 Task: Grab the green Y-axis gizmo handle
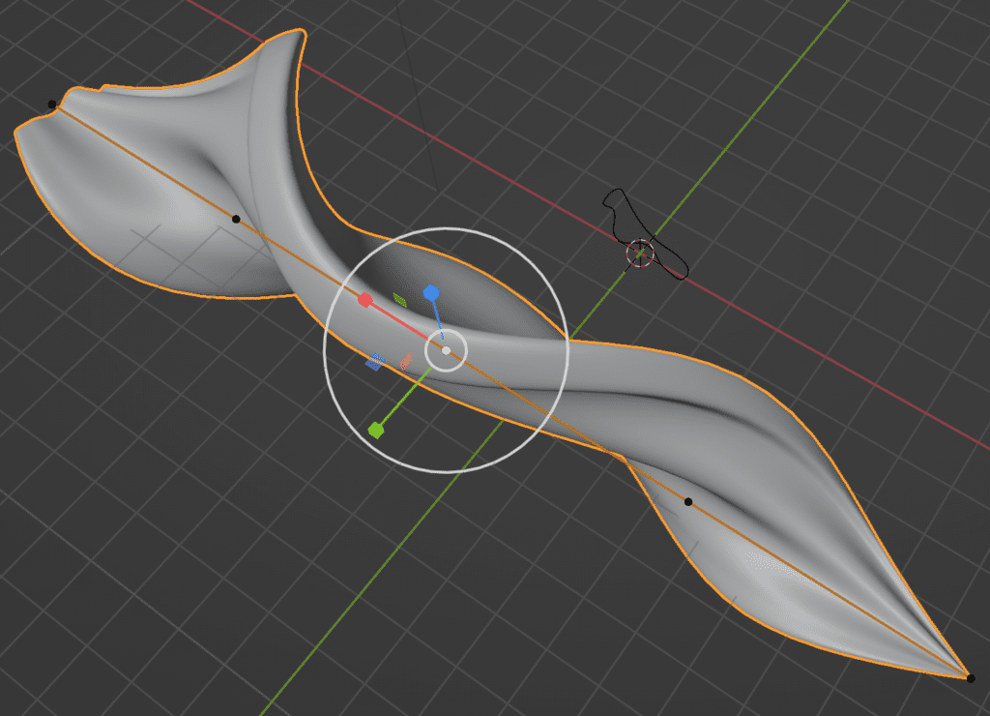tap(376, 431)
